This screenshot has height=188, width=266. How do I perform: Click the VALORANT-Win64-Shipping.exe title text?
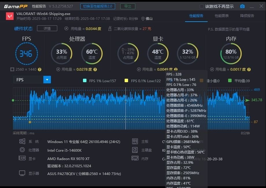(43, 14)
